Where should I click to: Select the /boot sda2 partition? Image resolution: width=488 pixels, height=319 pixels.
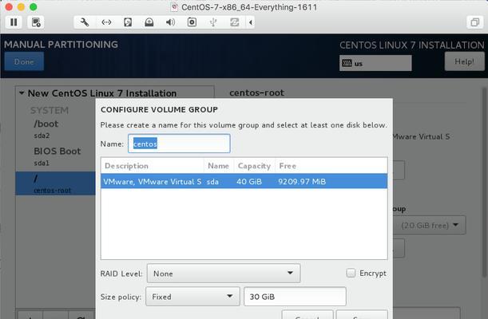[55, 129]
